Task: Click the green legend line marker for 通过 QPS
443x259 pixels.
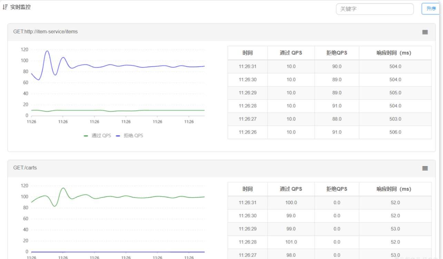Action: 86,136
